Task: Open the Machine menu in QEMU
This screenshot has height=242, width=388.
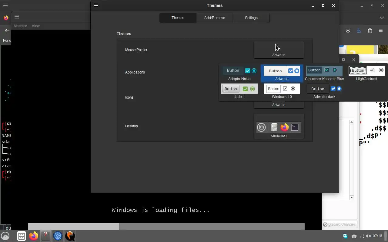Action: click(20, 26)
